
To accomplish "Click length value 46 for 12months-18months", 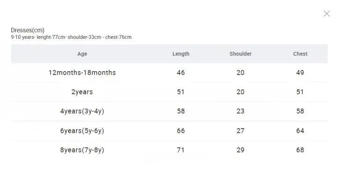I will (181, 72).
